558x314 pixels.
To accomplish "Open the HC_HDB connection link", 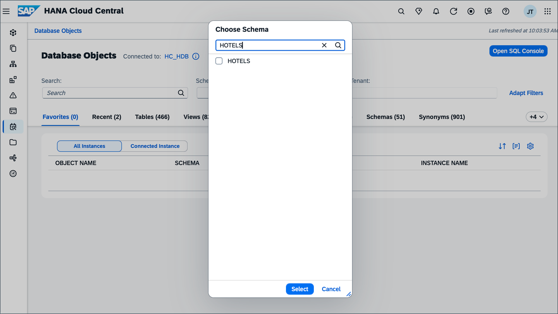I will point(177,57).
